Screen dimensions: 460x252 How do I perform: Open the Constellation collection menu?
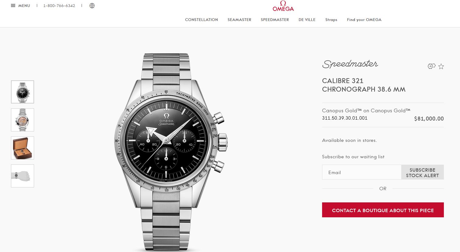point(202,19)
